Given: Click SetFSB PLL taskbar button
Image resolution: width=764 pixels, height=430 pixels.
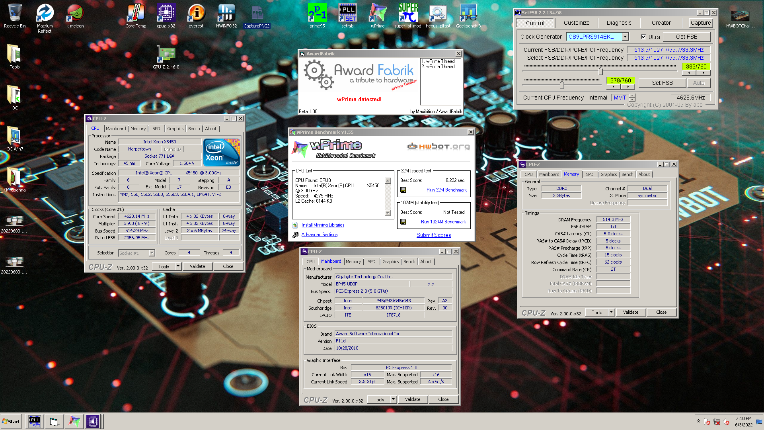Looking at the screenshot, I should point(35,421).
